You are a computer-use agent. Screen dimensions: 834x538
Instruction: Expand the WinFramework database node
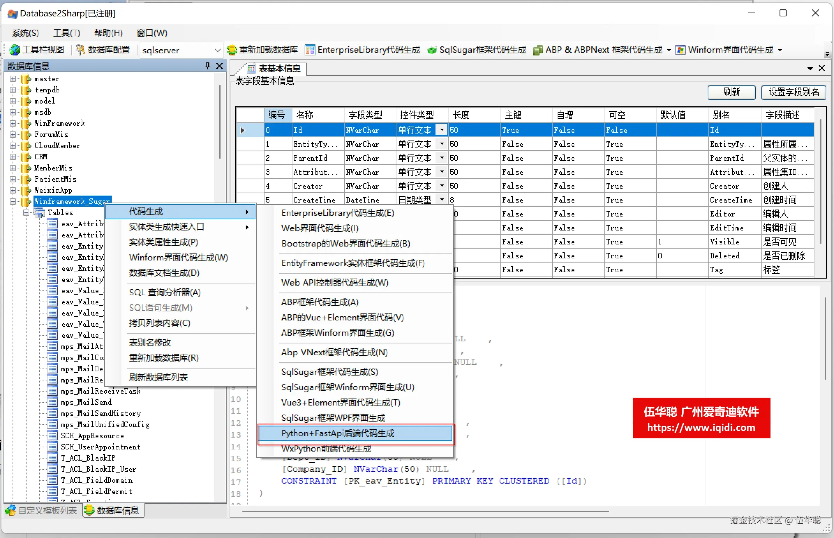tap(13, 123)
